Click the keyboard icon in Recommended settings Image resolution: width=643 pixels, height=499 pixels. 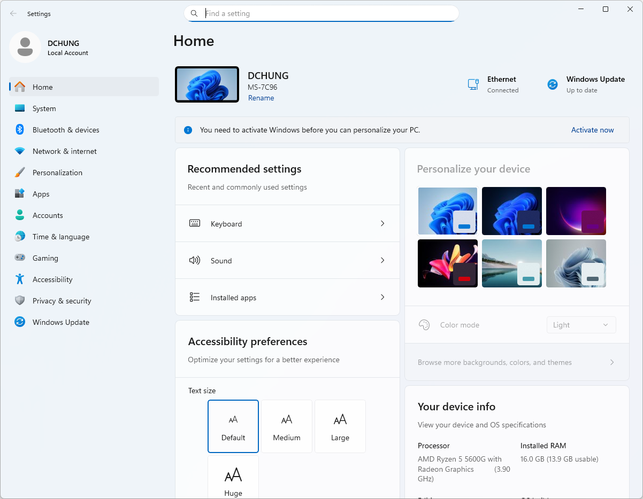pos(195,223)
